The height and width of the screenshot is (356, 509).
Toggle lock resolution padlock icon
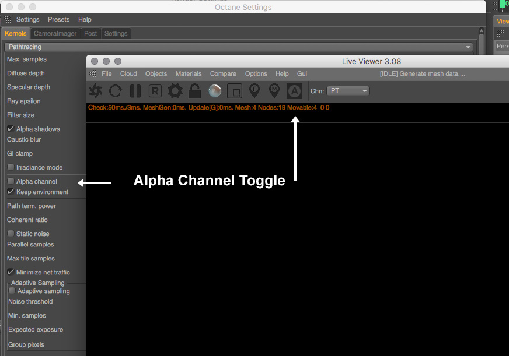pyautogui.click(x=195, y=91)
